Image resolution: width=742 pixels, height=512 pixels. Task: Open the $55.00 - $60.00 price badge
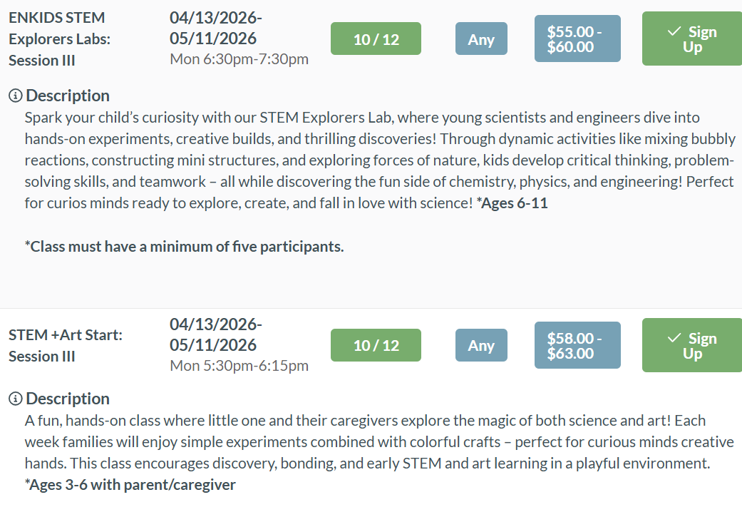point(577,39)
